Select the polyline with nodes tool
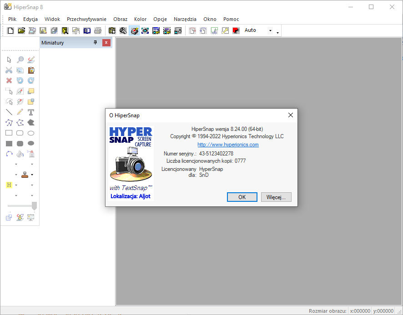 point(9,123)
